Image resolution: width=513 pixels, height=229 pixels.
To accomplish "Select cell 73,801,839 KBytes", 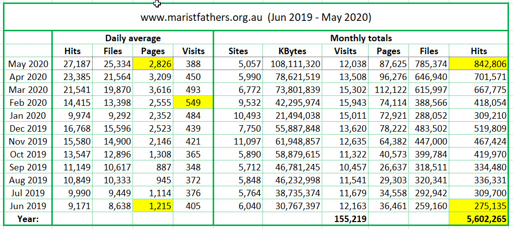I will pyautogui.click(x=292, y=90).
